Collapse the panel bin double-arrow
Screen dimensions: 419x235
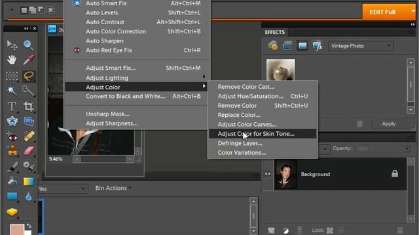tap(412, 24)
